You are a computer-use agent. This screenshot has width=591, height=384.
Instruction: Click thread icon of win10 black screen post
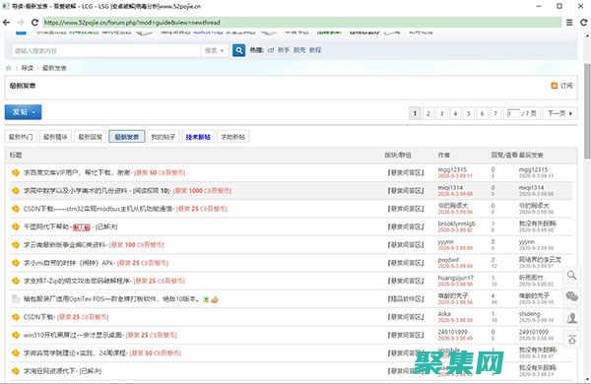tap(16, 335)
